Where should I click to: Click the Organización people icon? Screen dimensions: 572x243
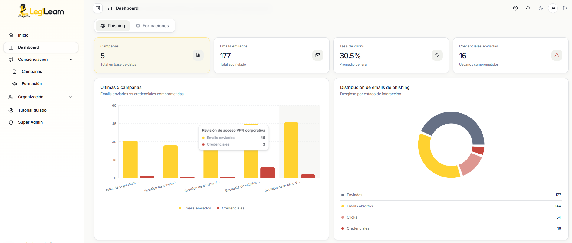pos(11,97)
